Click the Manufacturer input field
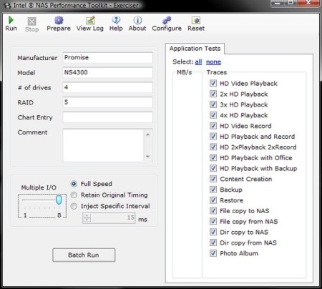Image resolution: width=322 pixels, height=289 pixels. (108, 58)
